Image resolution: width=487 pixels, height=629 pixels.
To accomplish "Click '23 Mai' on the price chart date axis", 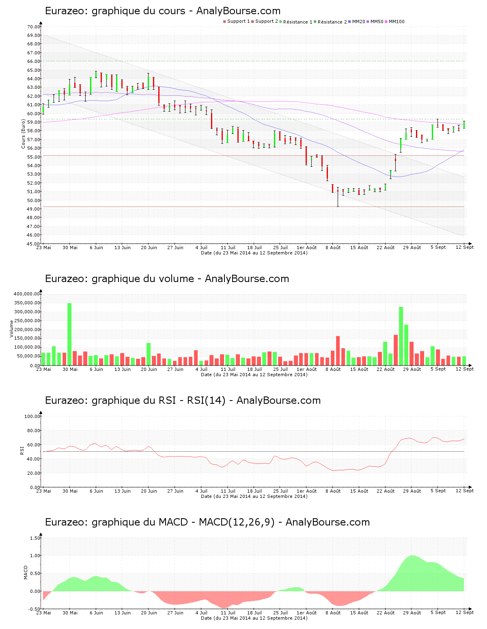I will [44, 248].
